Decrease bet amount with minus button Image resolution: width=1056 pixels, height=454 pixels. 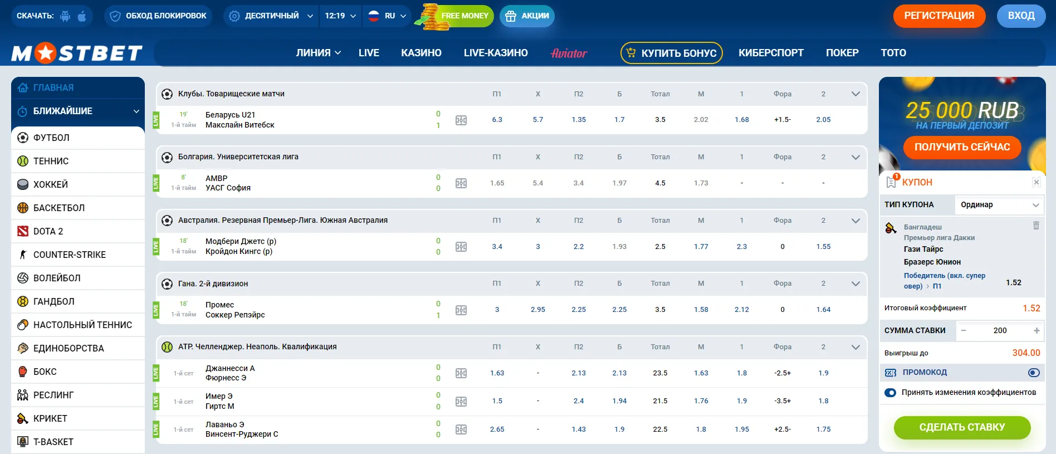click(964, 330)
